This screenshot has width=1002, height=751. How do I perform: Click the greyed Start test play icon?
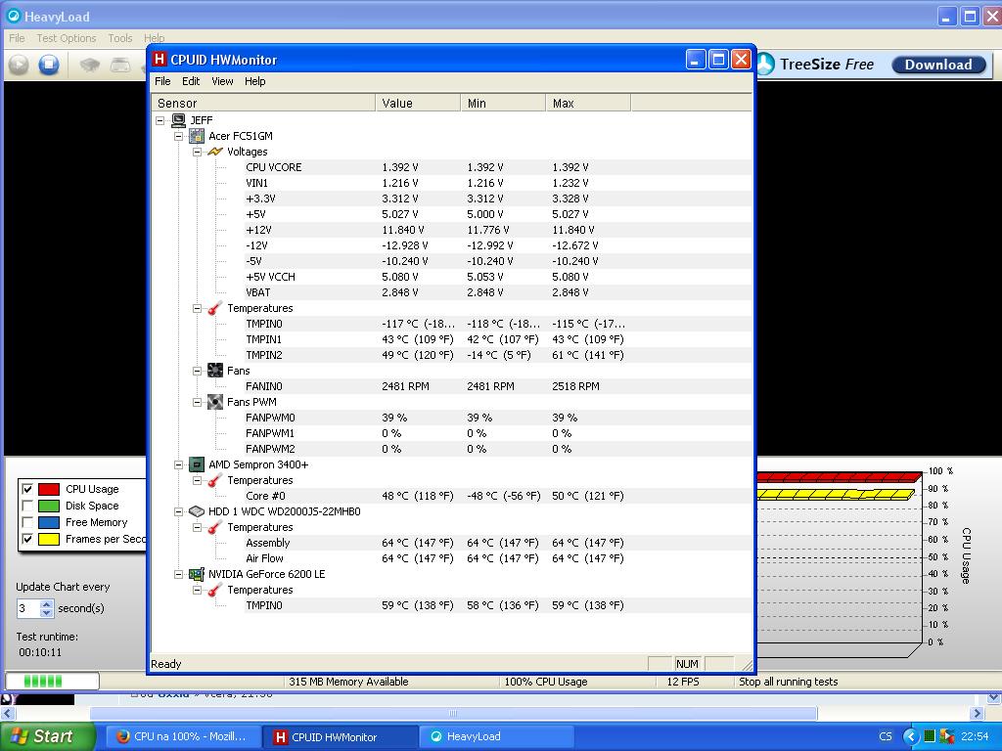[x=19, y=65]
